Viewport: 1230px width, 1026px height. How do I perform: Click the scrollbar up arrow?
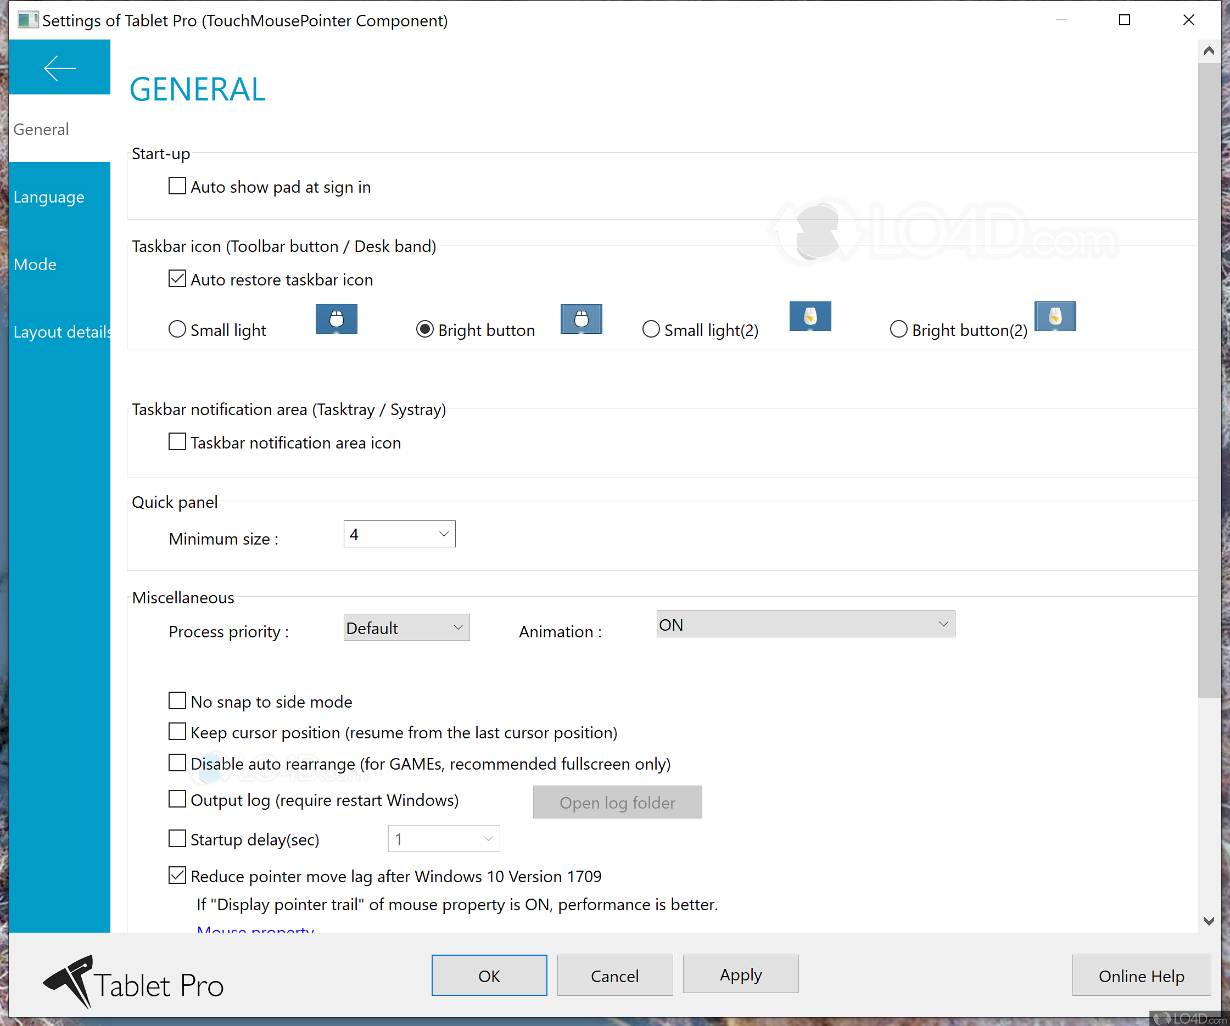click(1209, 51)
